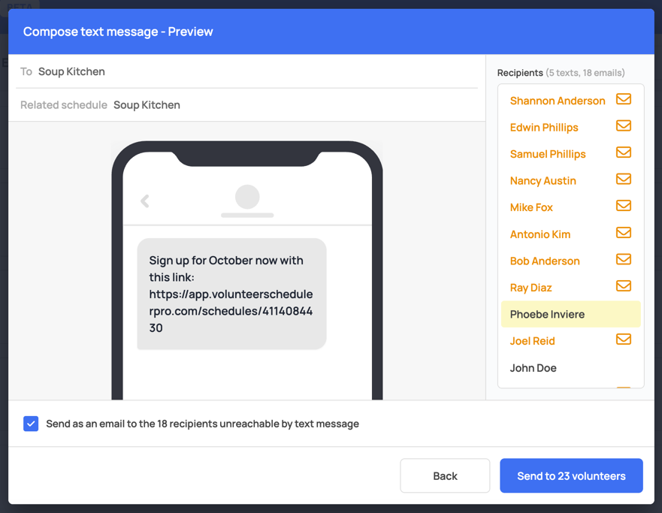662x513 pixels.
Task: Click Related schedule value Soup Kitchen
Action: [x=147, y=105]
